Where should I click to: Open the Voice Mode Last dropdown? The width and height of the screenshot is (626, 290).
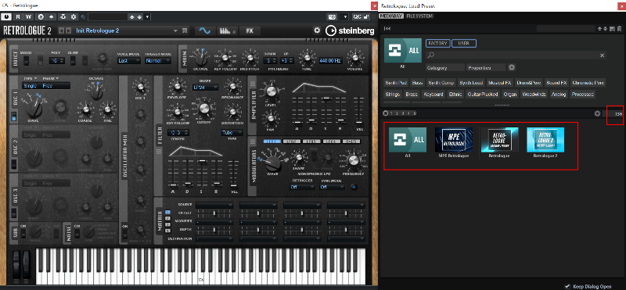[x=129, y=61]
